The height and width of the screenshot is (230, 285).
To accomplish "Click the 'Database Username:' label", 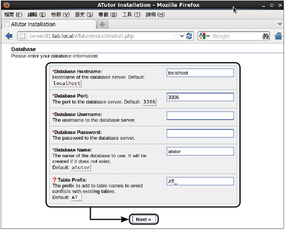I will pyautogui.click(x=77, y=114).
